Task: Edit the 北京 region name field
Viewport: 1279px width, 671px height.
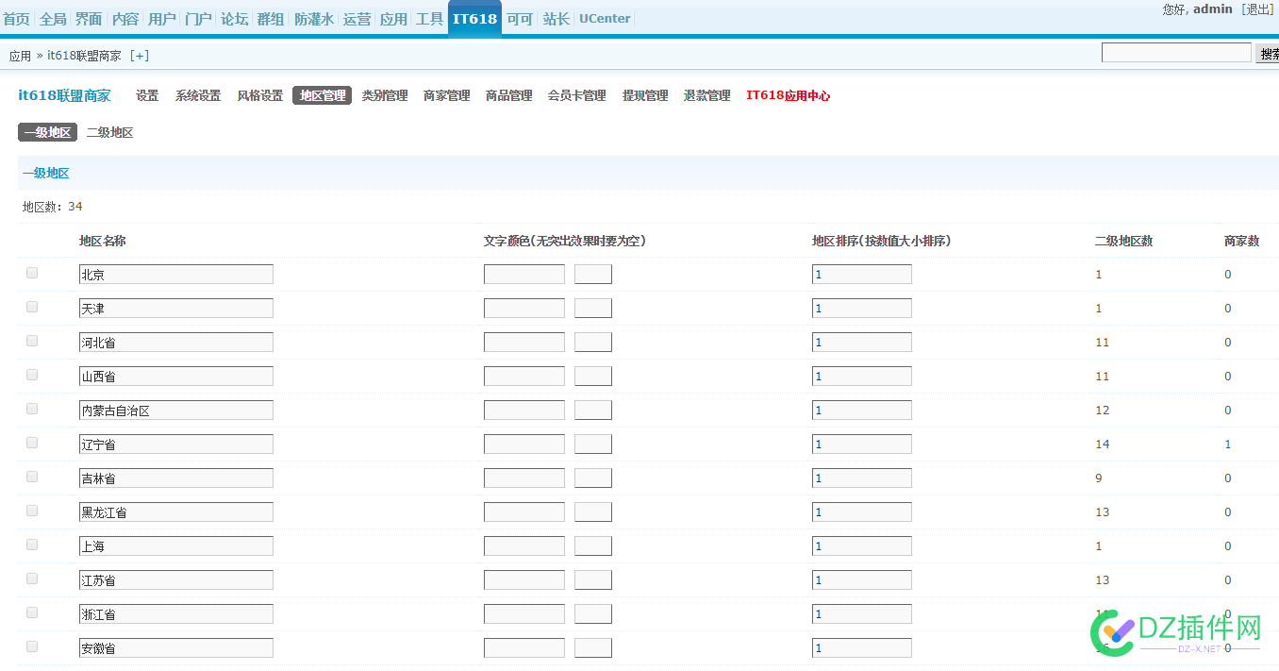Action: click(x=176, y=274)
